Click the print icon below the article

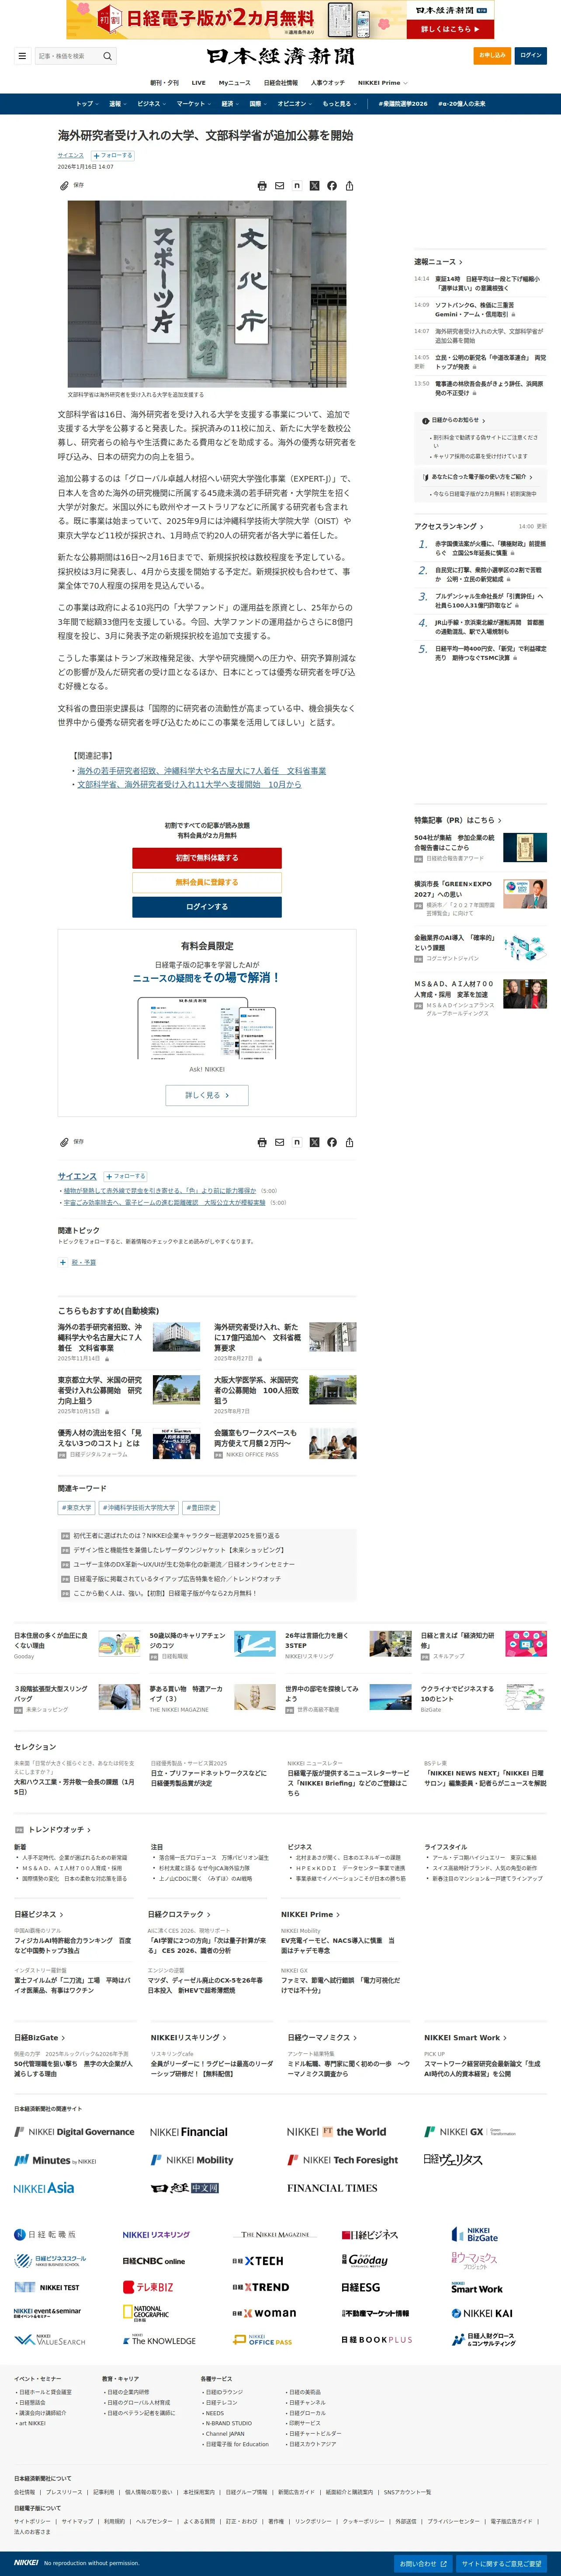tap(262, 1142)
